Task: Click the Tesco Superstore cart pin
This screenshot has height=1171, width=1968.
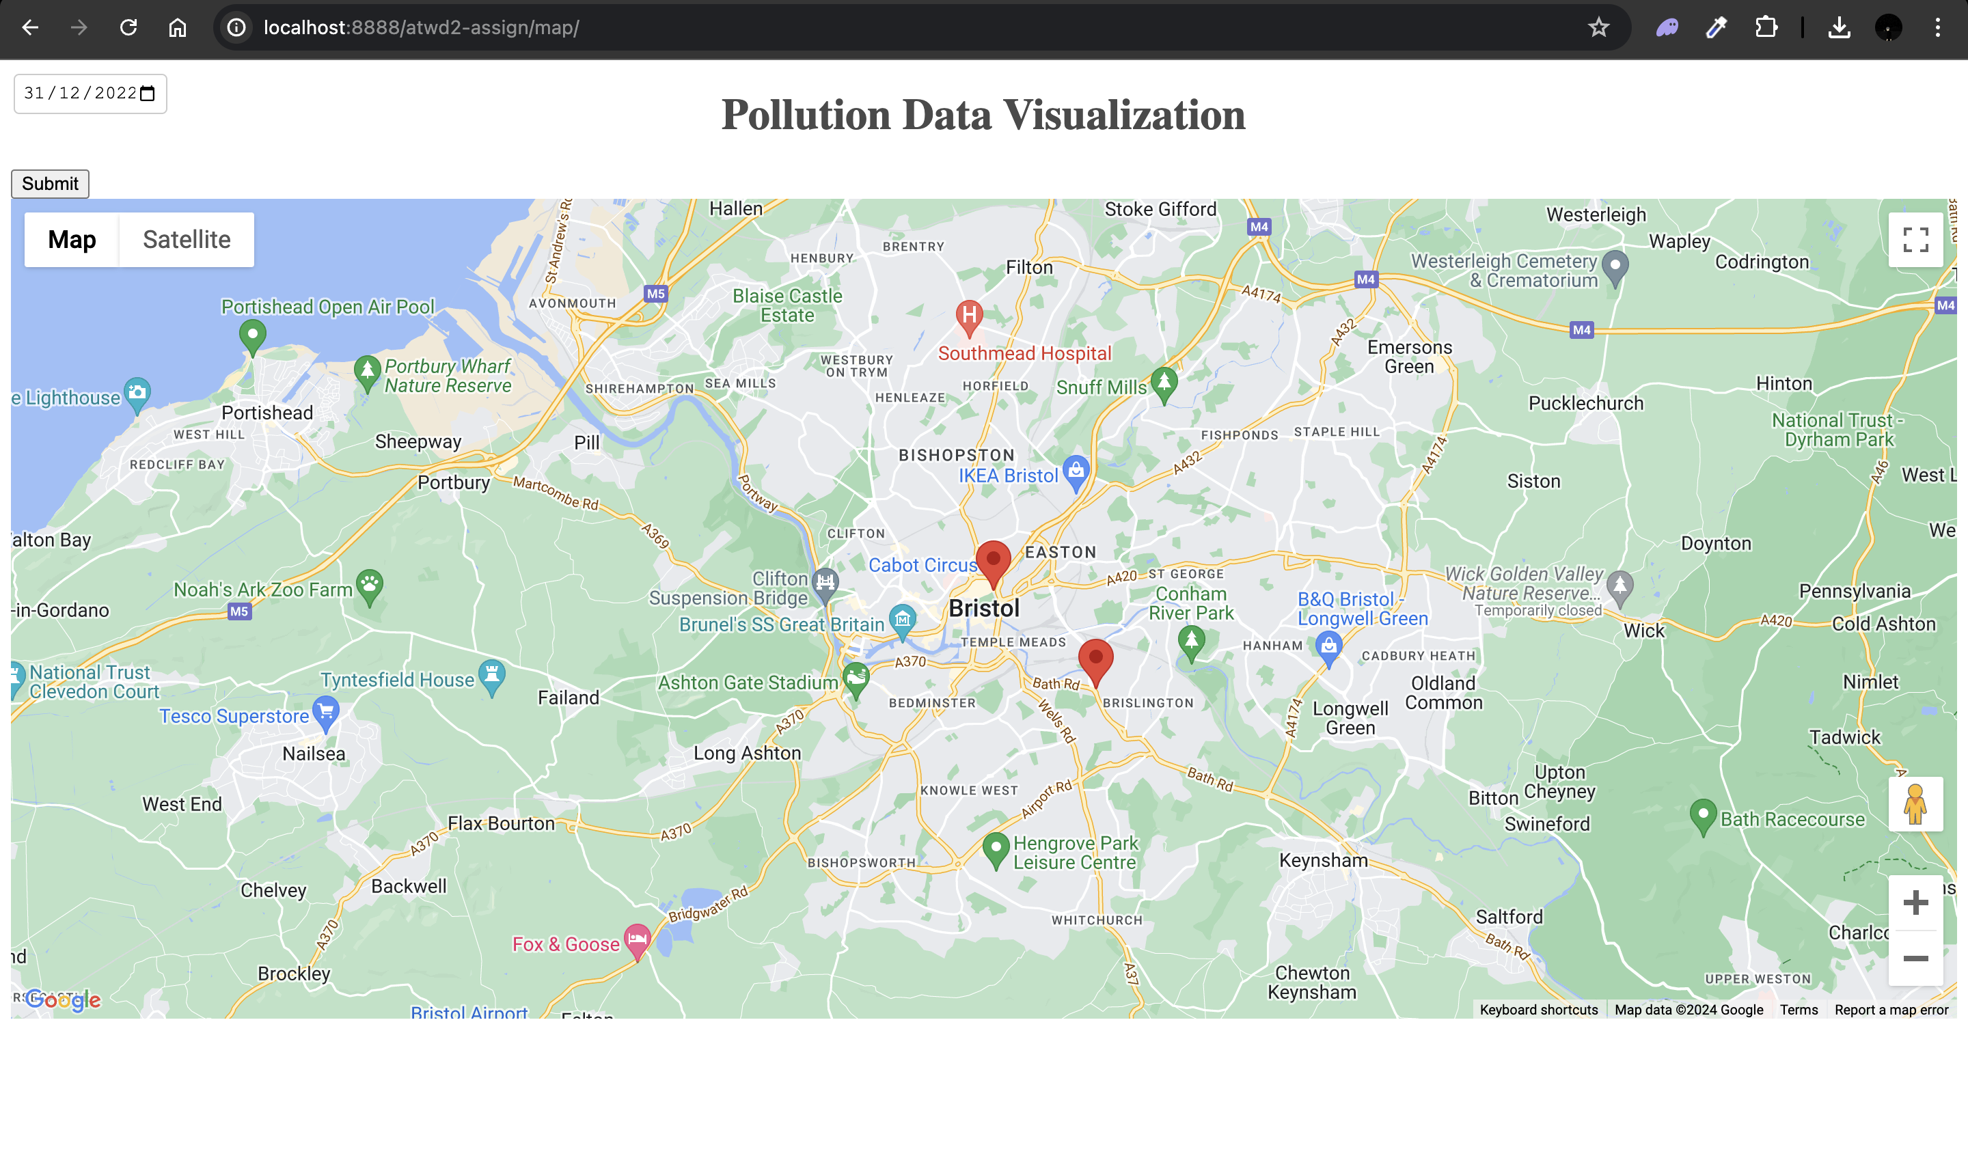Action: pyautogui.click(x=326, y=714)
